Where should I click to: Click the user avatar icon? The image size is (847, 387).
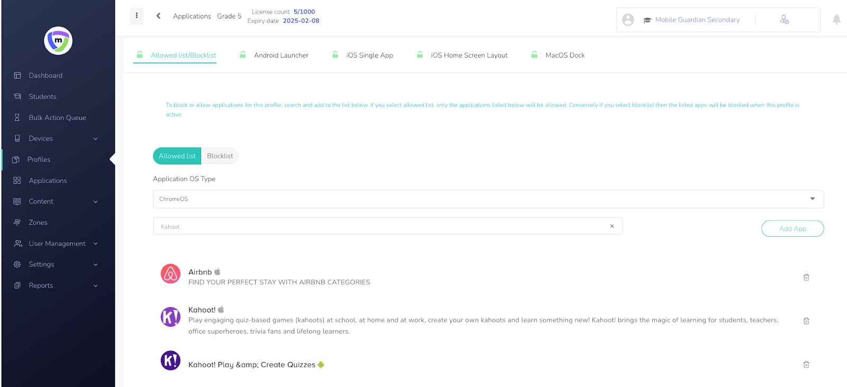628,20
